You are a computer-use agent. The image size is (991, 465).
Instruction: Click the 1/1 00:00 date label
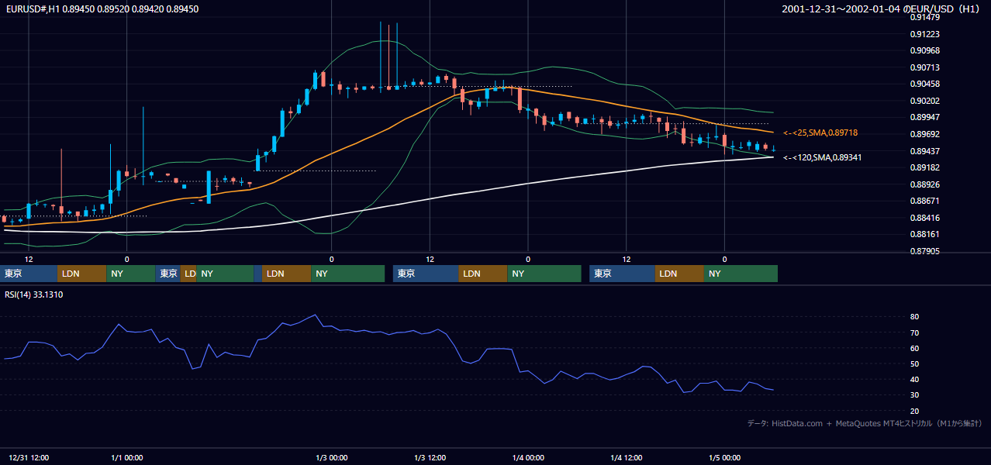coord(127,458)
